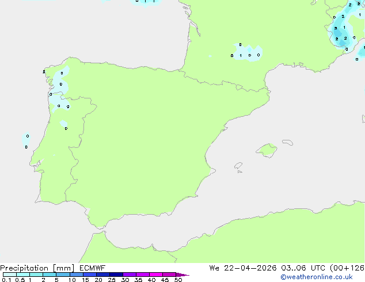
Task: Click the "0.5" legend scale label
Action: point(20,280)
